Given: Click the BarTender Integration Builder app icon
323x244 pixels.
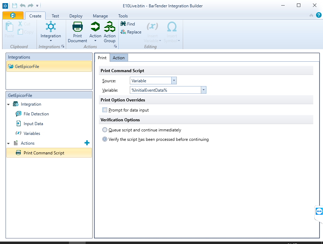Looking at the screenshot, I should tap(5, 6).
